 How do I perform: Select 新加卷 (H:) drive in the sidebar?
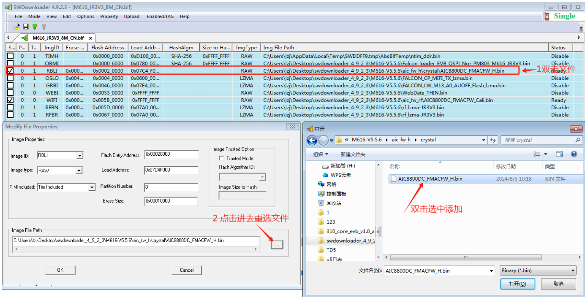pos(339,166)
